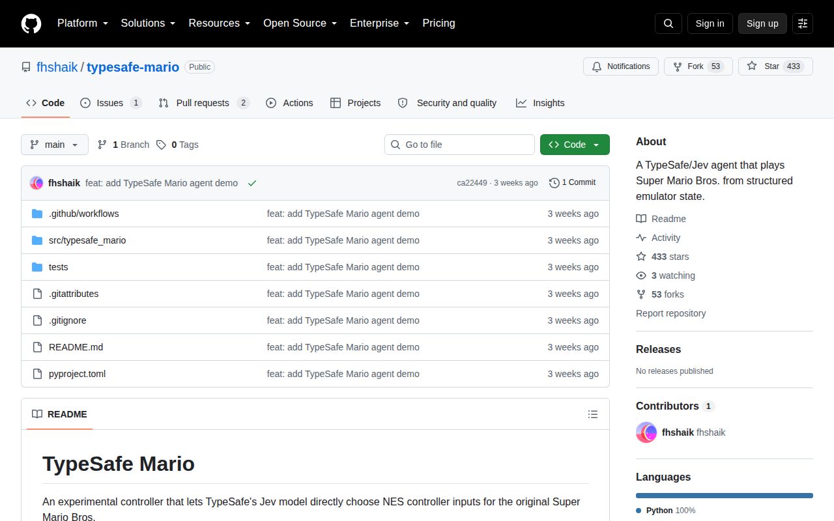Open the Activity link in About
The height and width of the screenshot is (521, 834).
(658, 238)
